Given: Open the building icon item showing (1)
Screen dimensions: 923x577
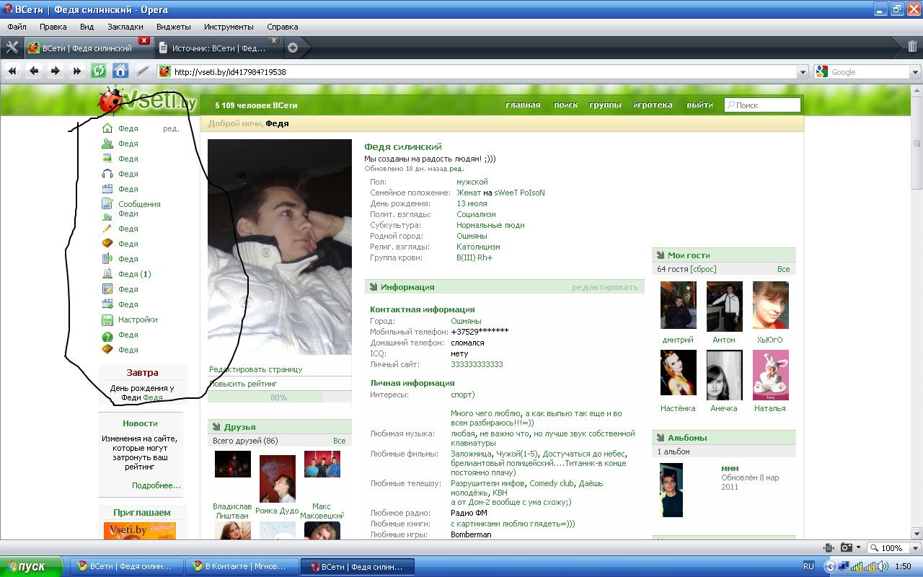Looking at the screenshot, I should tap(107, 274).
